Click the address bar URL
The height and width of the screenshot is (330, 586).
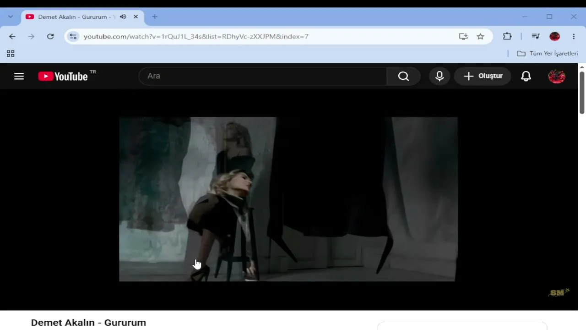pos(196,36)
